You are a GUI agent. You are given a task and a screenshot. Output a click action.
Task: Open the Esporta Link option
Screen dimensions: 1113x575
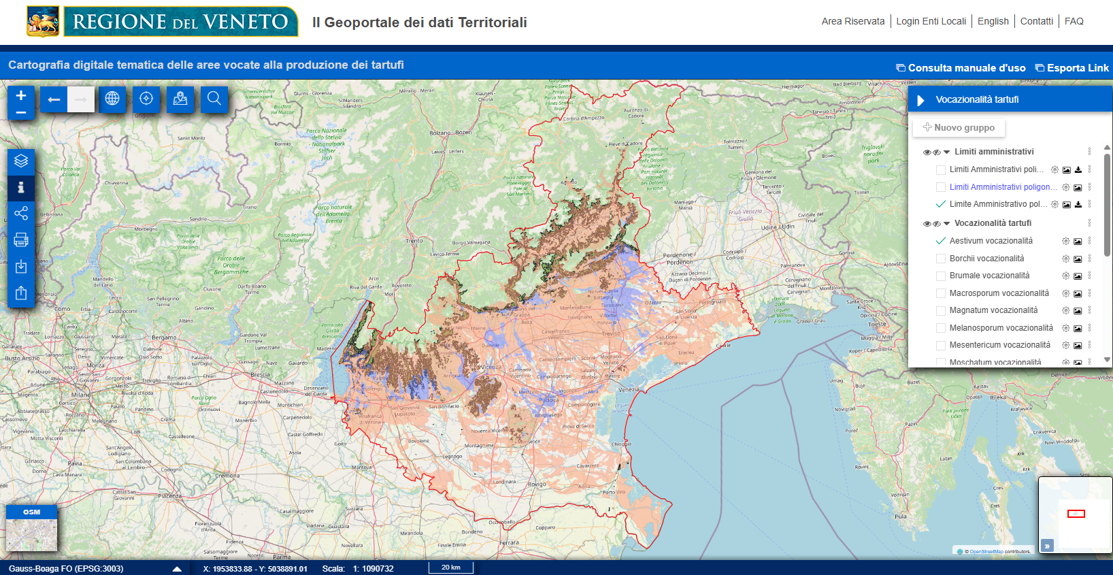1072,68
